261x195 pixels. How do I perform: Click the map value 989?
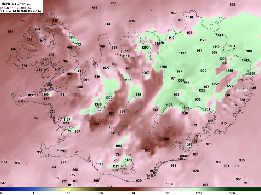[122, 112]
